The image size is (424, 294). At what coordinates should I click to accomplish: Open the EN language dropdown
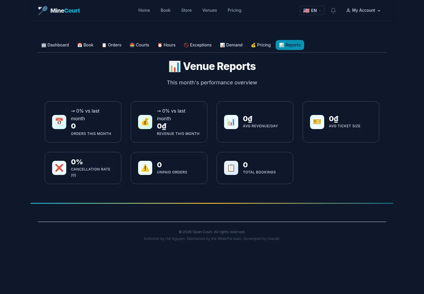[x=312, y=11]
